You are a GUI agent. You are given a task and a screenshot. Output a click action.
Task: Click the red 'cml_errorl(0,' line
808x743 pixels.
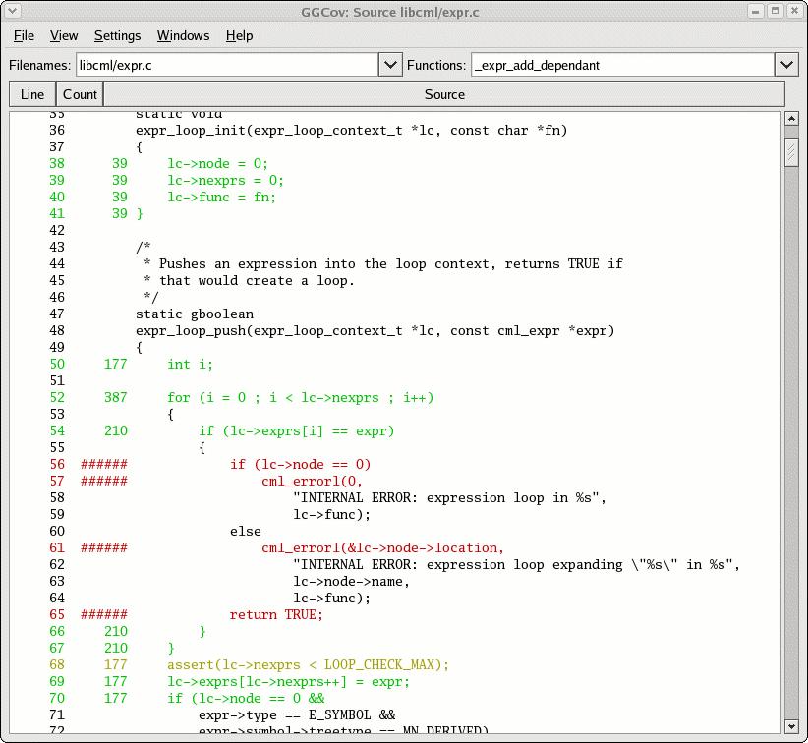(x=313, y=482)
